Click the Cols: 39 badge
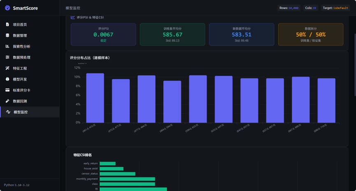This screenshot has width=356, height=191. 311,8
